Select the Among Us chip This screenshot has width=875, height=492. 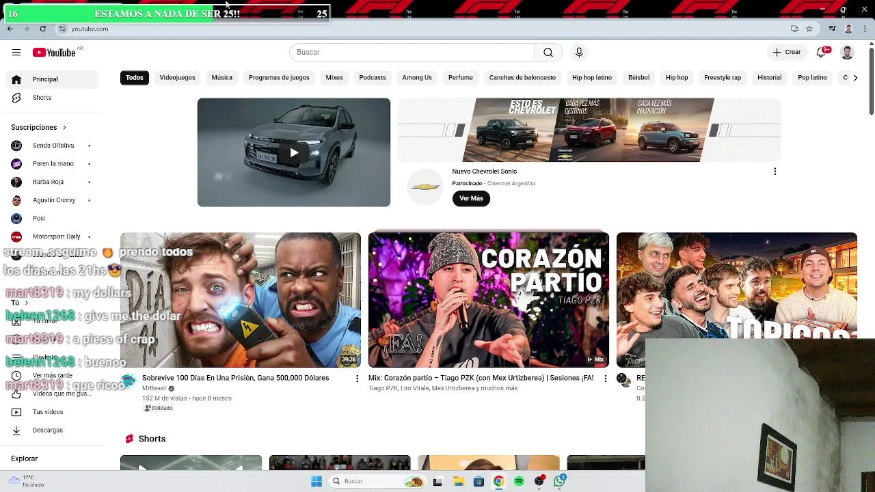[417, 78]
